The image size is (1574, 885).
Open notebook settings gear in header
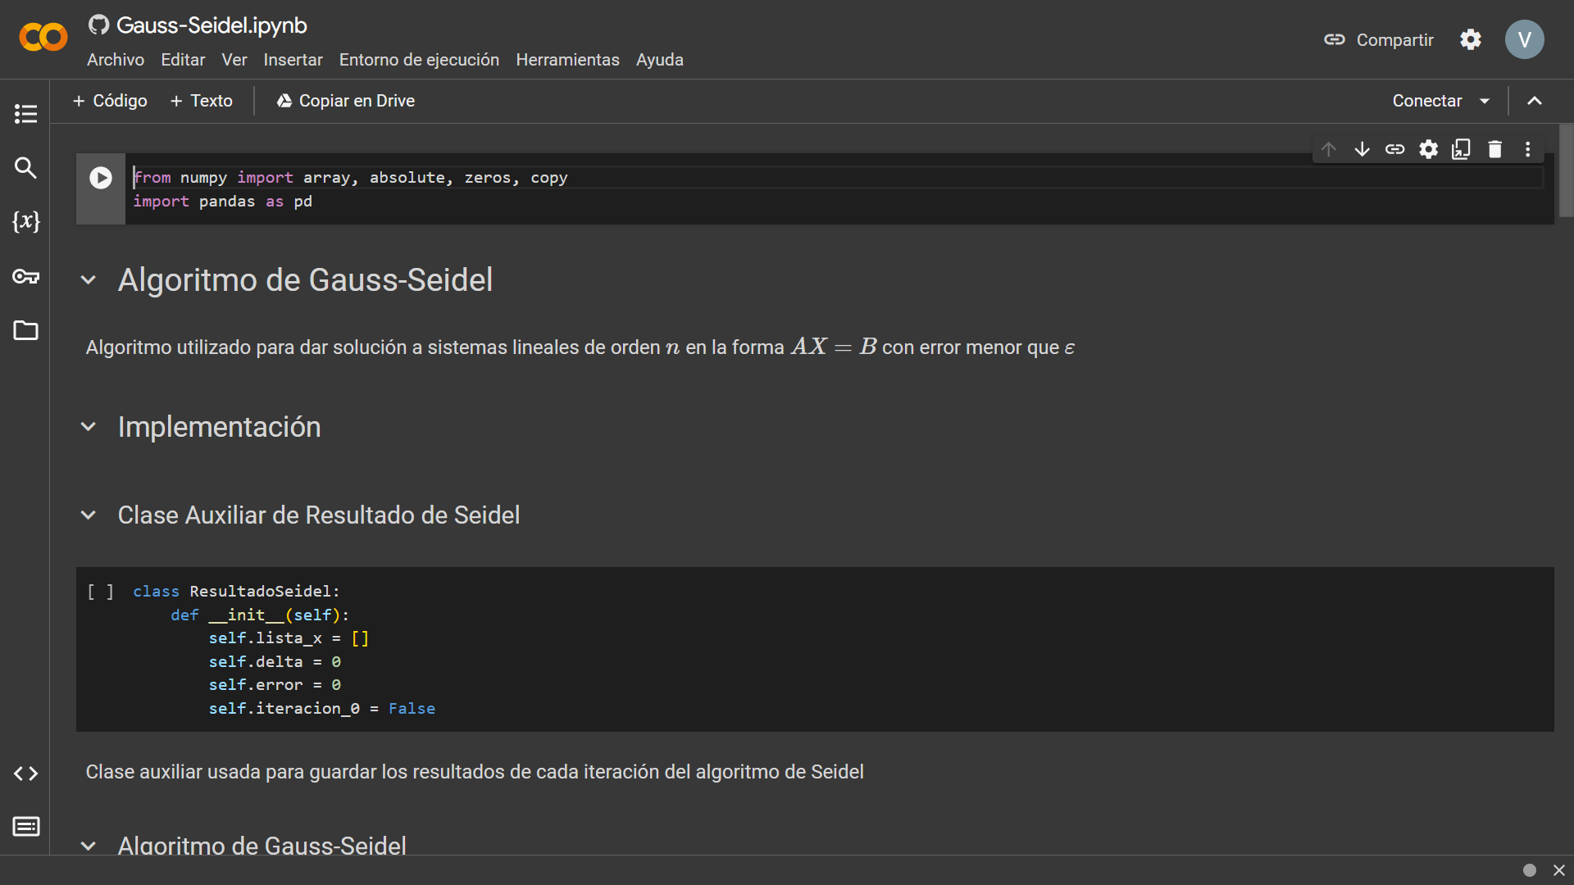(x=1471, y=39)
